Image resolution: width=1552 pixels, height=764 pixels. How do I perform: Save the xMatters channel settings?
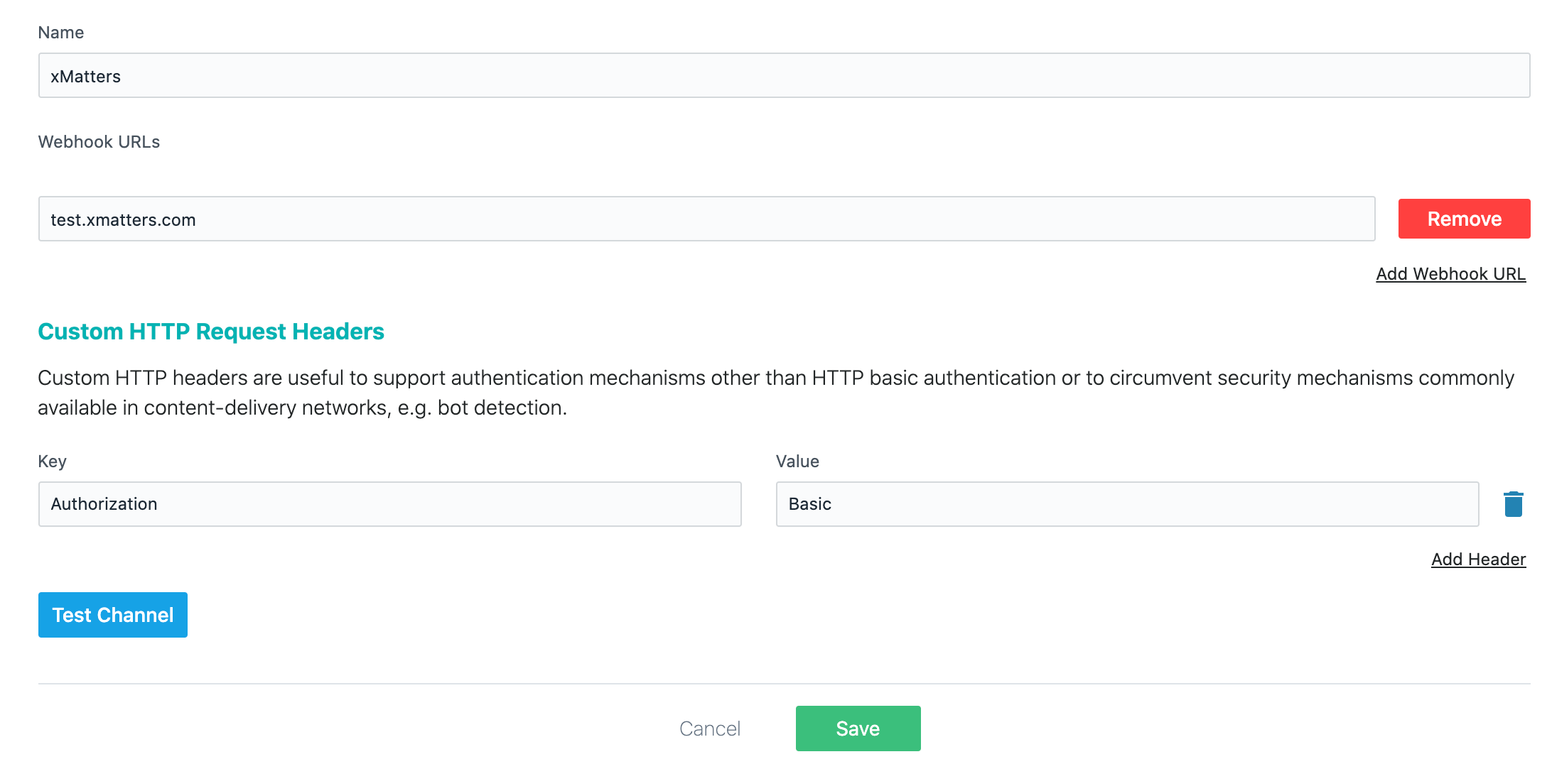[x=858, y=728]
